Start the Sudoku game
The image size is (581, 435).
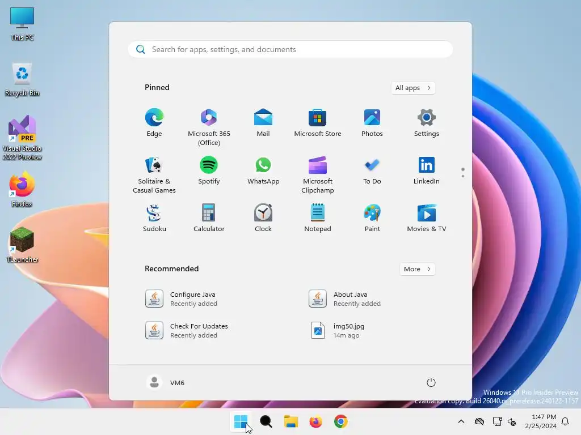coord(154,218)
